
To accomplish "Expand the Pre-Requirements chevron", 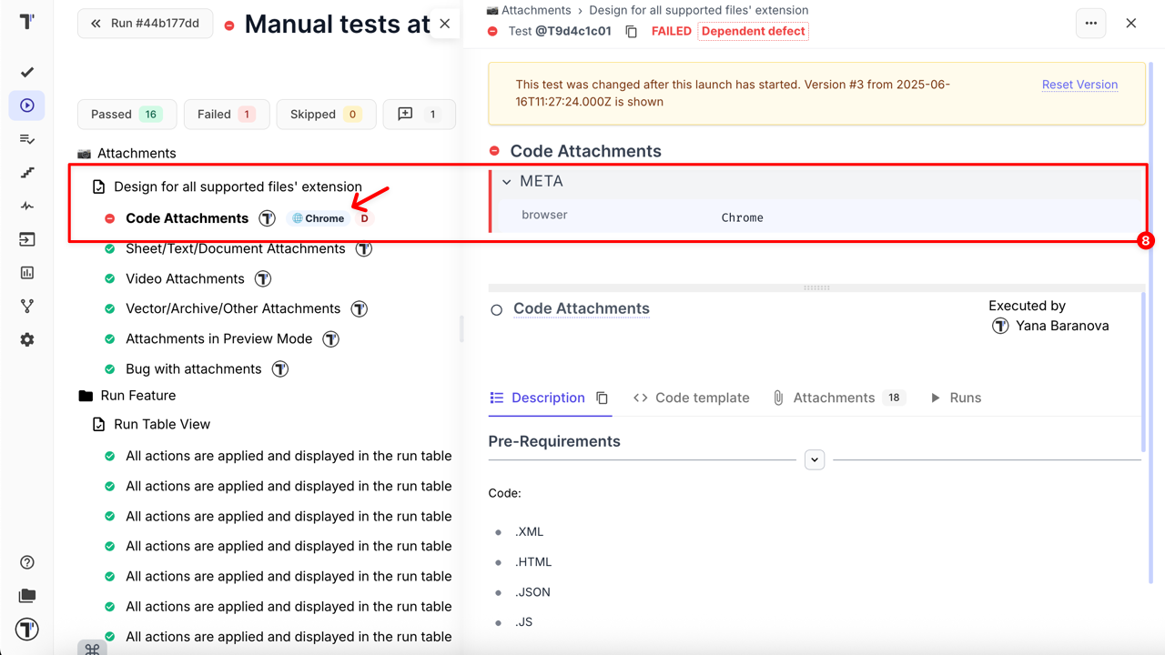I will tap(815, 459).
